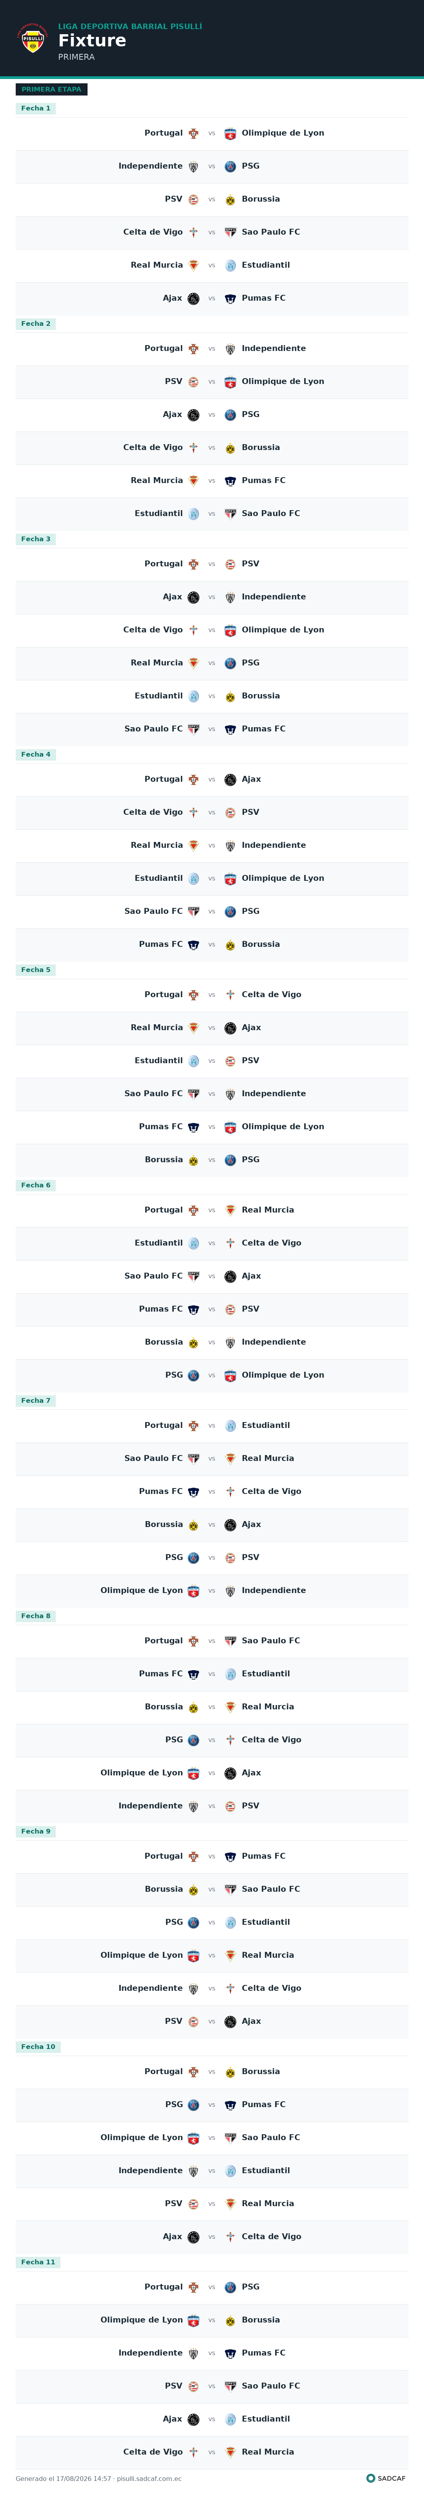Click Pumas FC crest in Fecha 2
The width and height of the screenshot is (424, 2499).
[x=230, y=481]
